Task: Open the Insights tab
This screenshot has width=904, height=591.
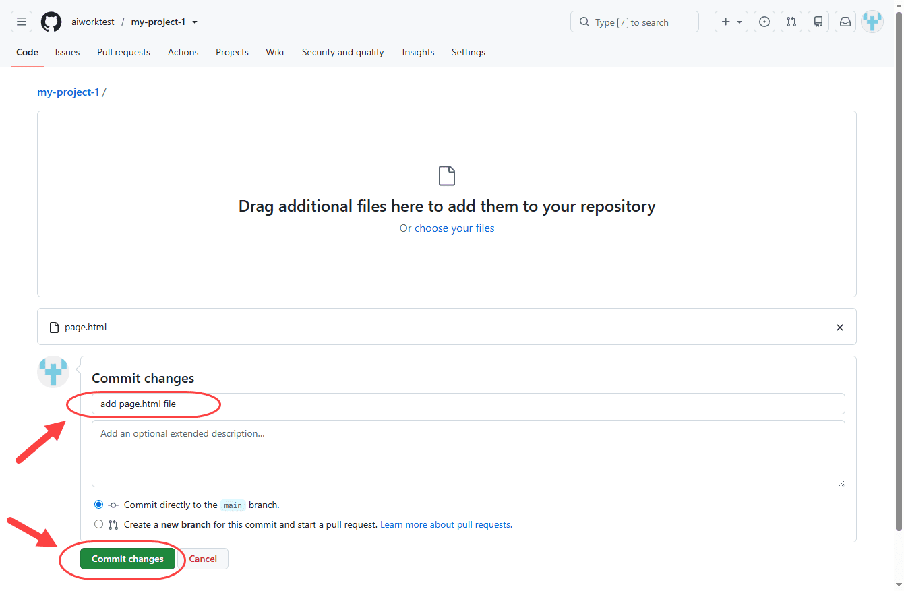Action: coord(418,52)
